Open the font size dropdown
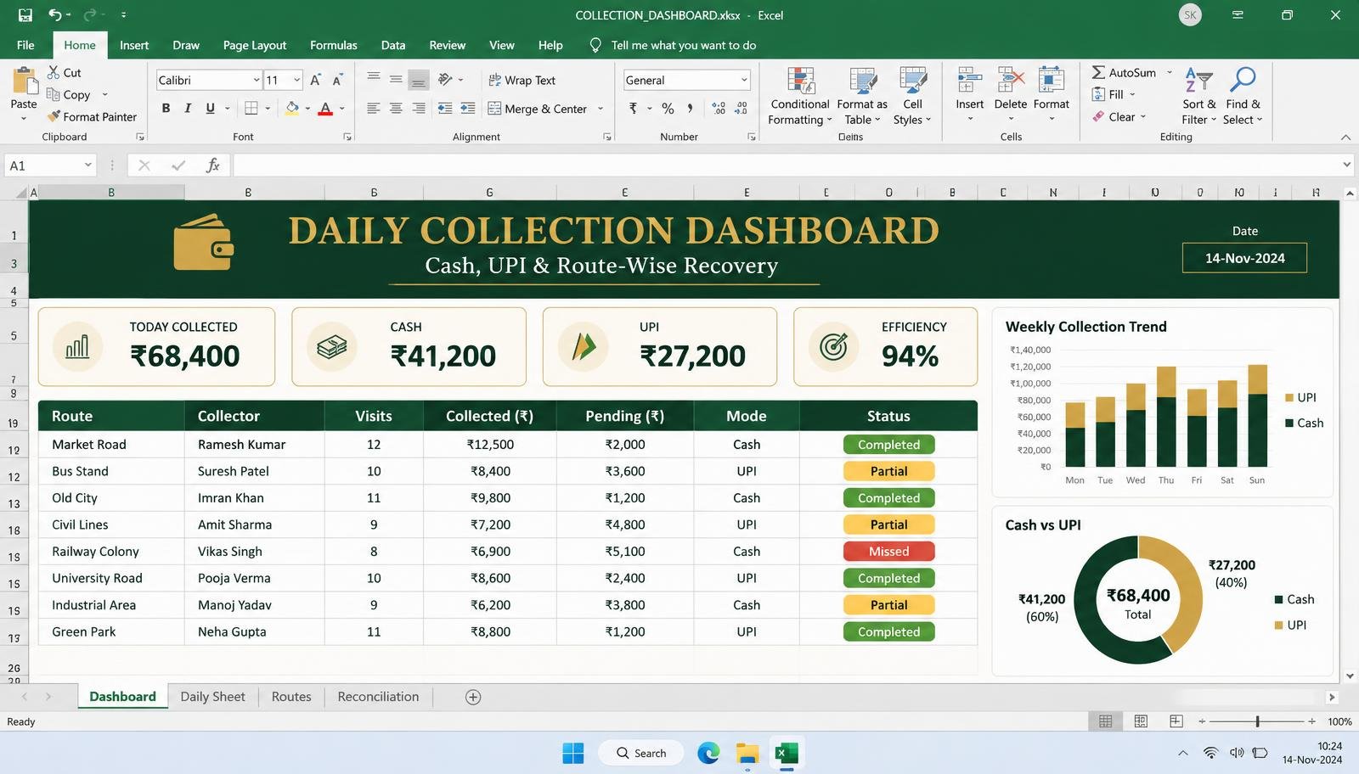Image resolution: width=1359 pixels, height=774 pixels. pyautogui.click(x=296, y=80)
